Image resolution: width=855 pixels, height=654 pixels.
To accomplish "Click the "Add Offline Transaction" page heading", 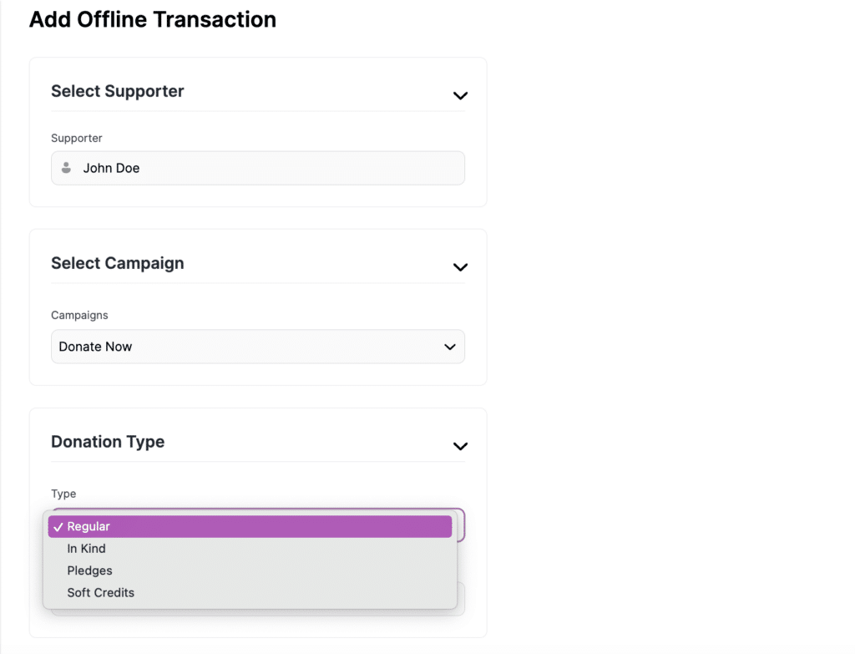I will point(153,19).
